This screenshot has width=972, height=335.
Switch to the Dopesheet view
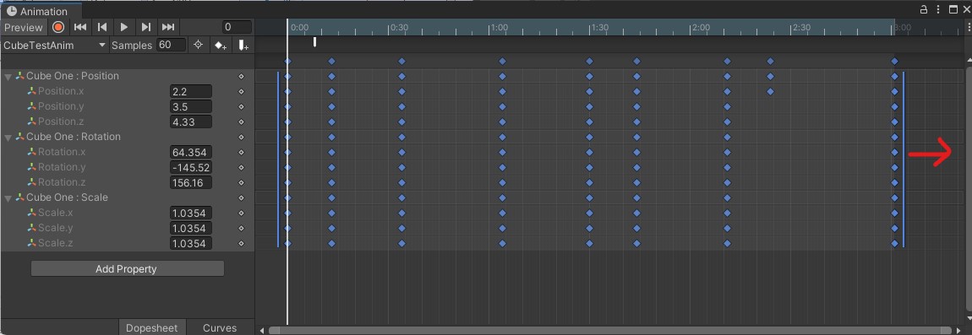(152, 327)
